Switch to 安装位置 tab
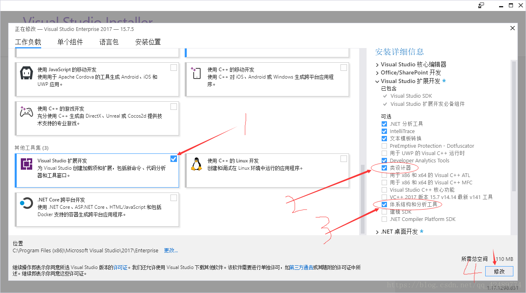 click(x=148, y=42)
